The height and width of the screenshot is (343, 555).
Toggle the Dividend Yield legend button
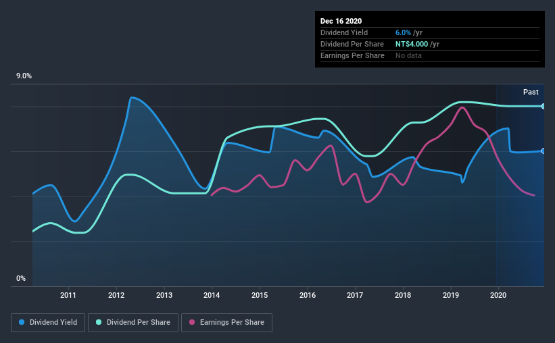tap(48, 323)
